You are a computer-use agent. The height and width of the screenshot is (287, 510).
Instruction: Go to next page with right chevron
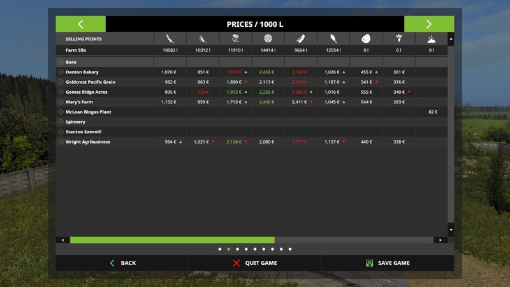[429, 24]
